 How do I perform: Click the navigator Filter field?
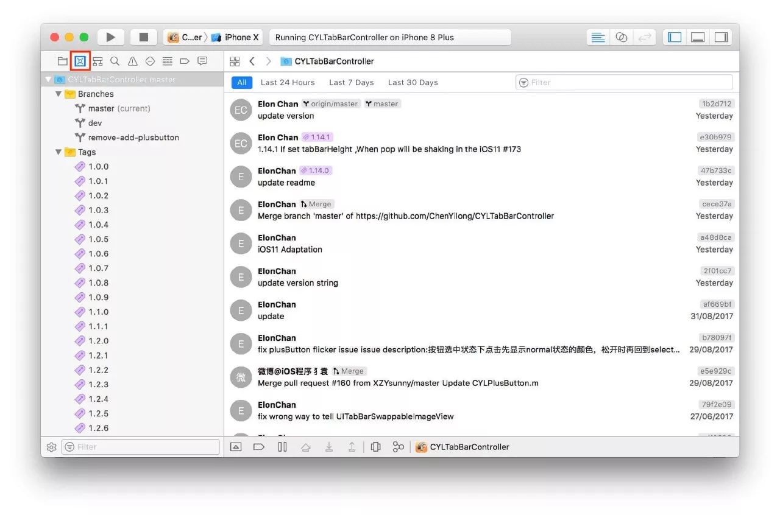coord(140,447)
